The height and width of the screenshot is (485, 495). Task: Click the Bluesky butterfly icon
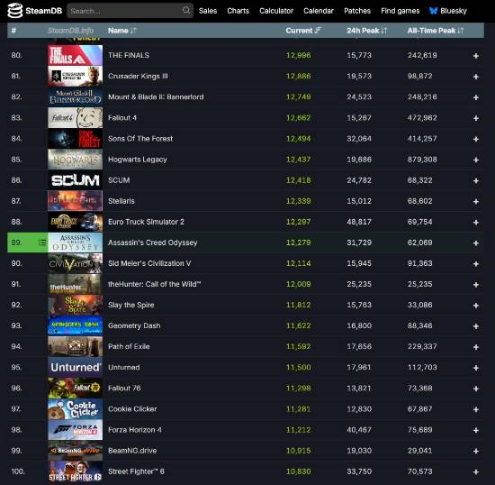tap(434, 11)
